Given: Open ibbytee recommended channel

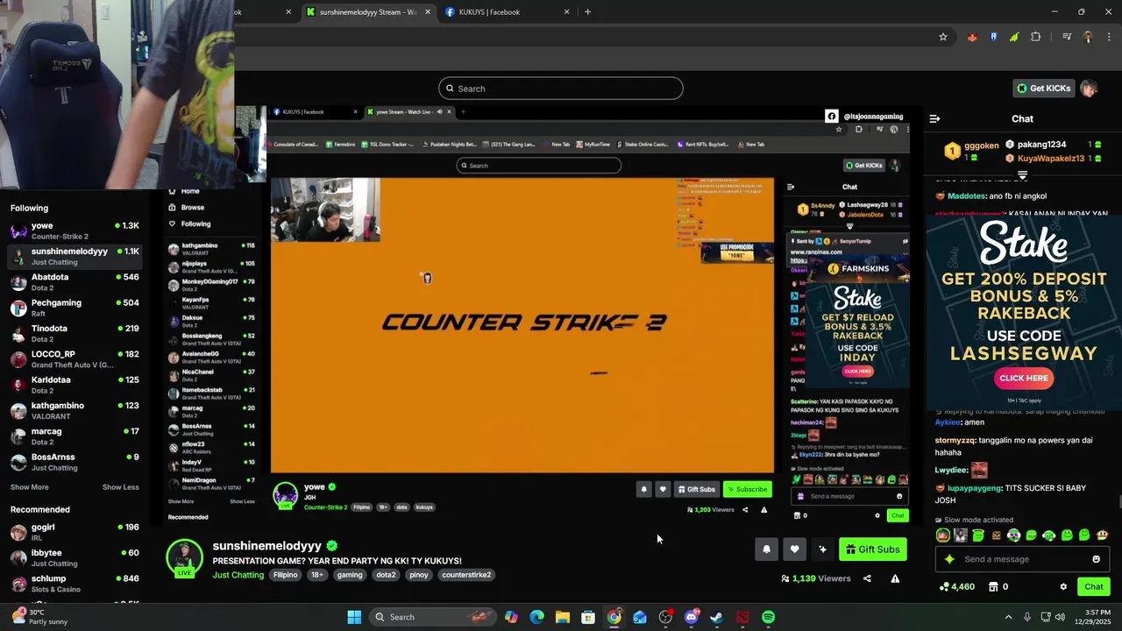Looking at the screenshot, I should 75,558.
